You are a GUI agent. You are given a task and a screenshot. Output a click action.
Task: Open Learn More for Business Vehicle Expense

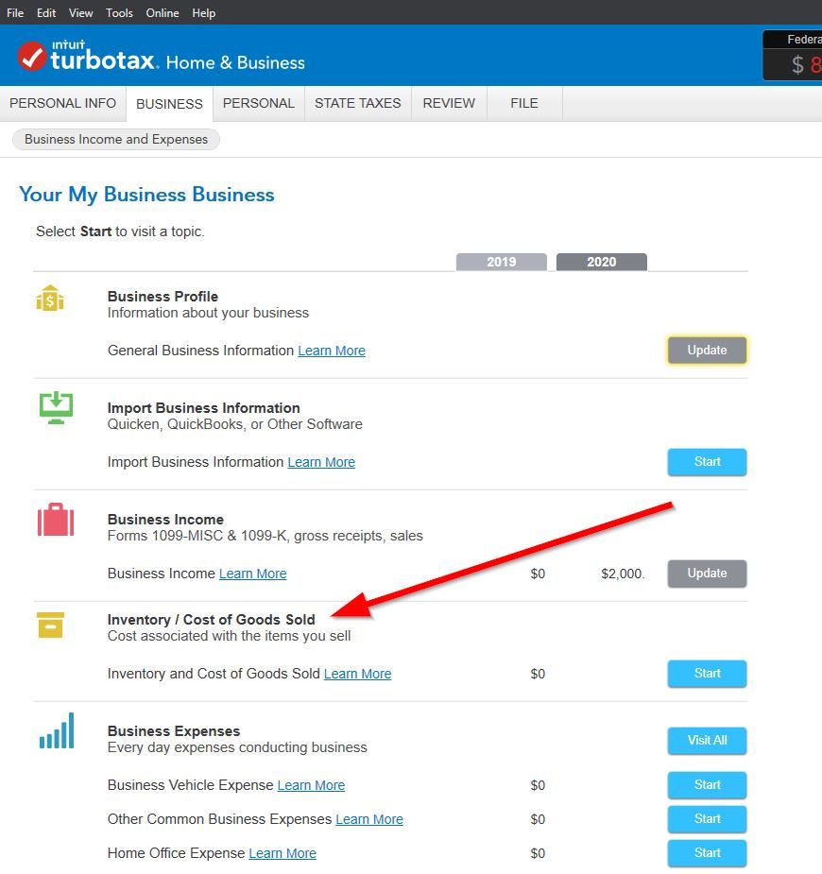coord(311,785)
